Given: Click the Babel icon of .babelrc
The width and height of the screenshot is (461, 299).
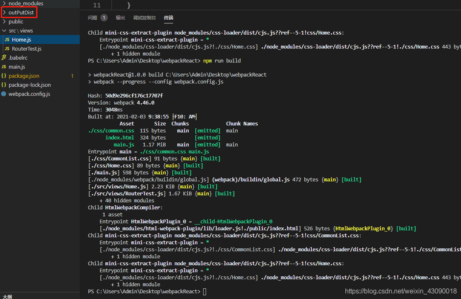Looking at the screenshot, I should [4, 58].
